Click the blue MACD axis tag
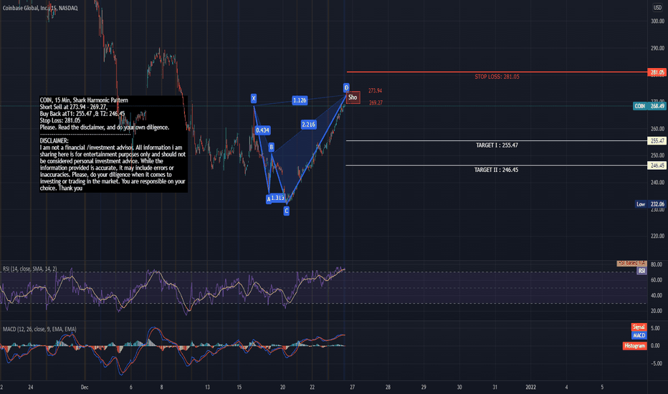668x394 pixels. click(x=639, y=336)
